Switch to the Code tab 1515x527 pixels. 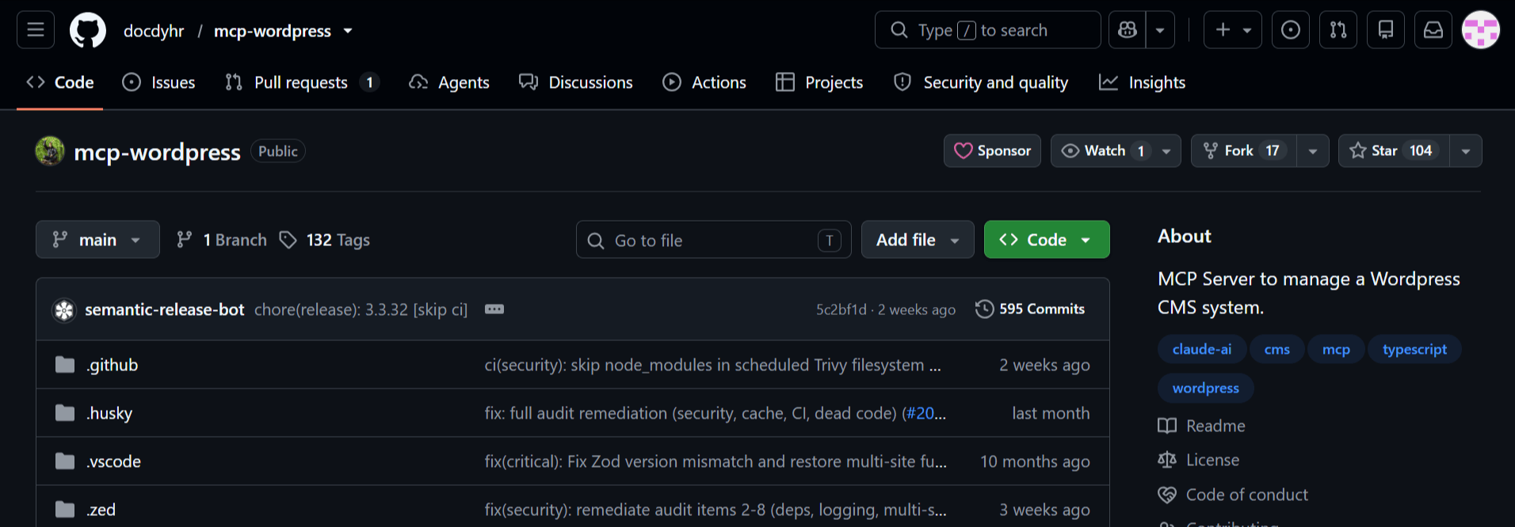point(60,82)
